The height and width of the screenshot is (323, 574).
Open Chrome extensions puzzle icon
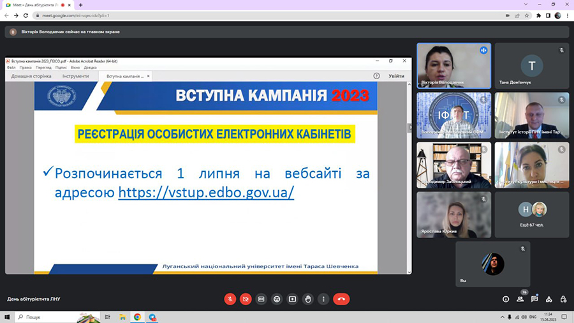[538, 16]
